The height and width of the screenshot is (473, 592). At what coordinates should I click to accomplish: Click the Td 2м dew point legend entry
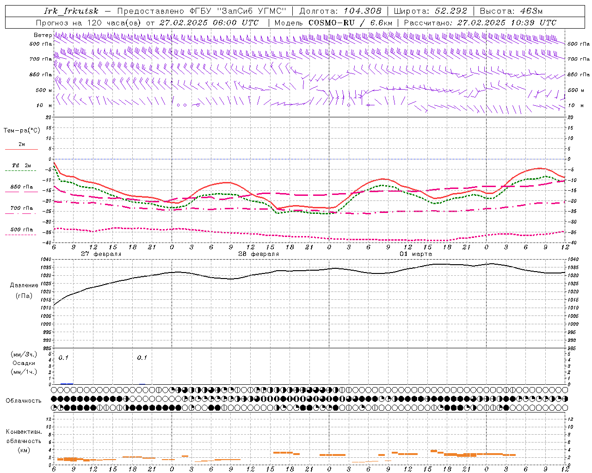click(22, 165)
